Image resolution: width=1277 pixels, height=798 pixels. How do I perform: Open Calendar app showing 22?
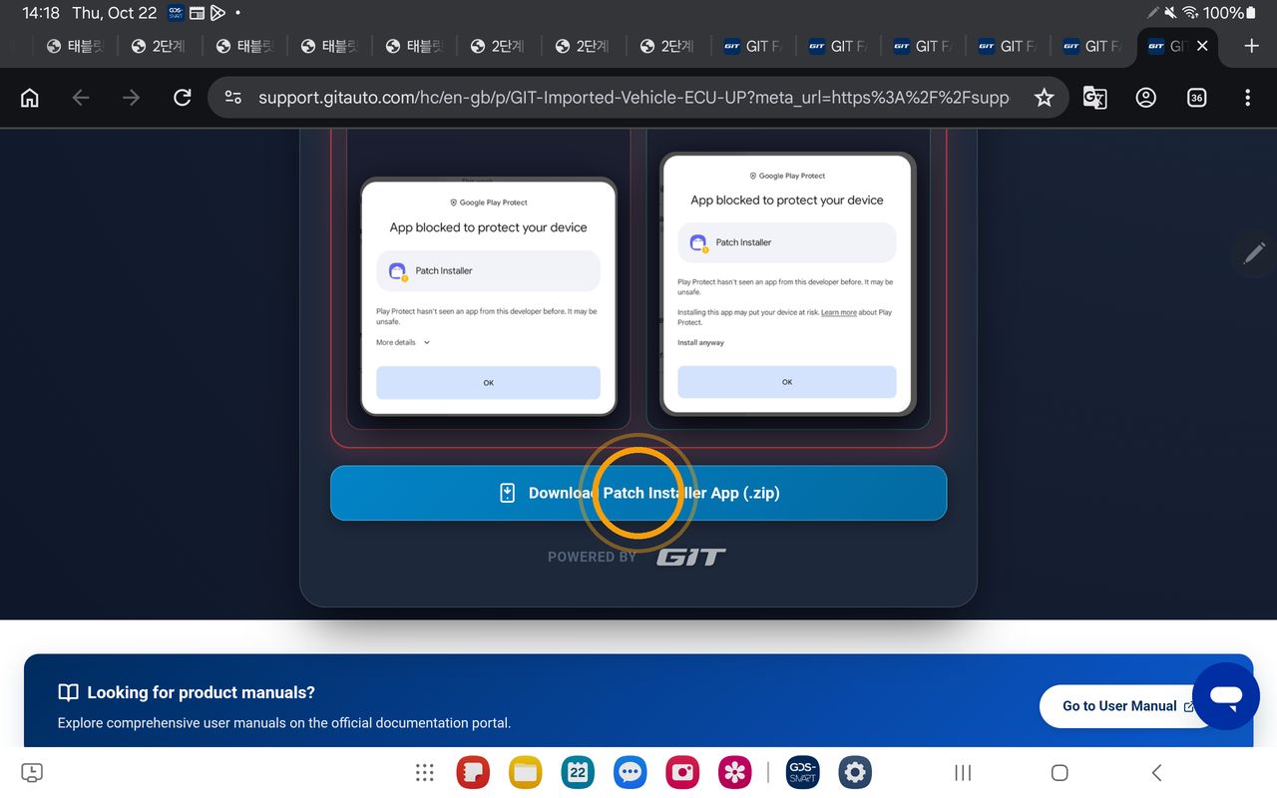point(578,772)
